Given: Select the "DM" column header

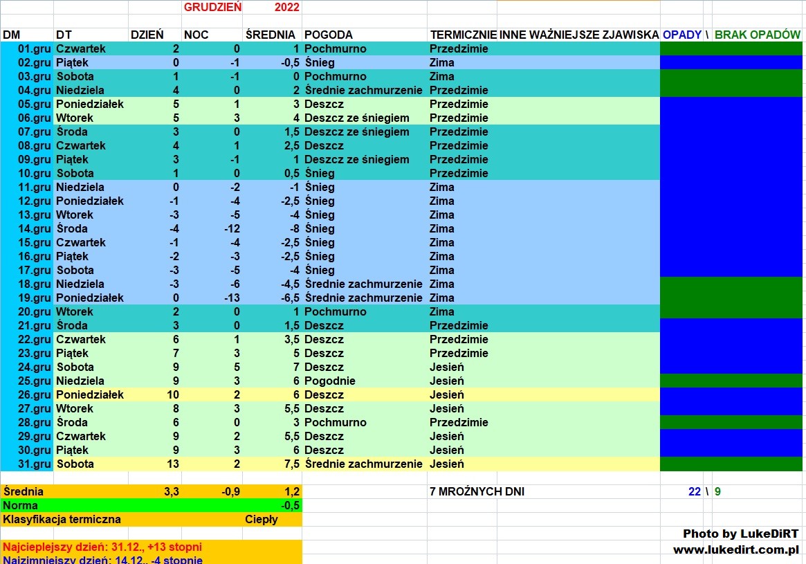Looking at the screenshot, I should (12, 35).
